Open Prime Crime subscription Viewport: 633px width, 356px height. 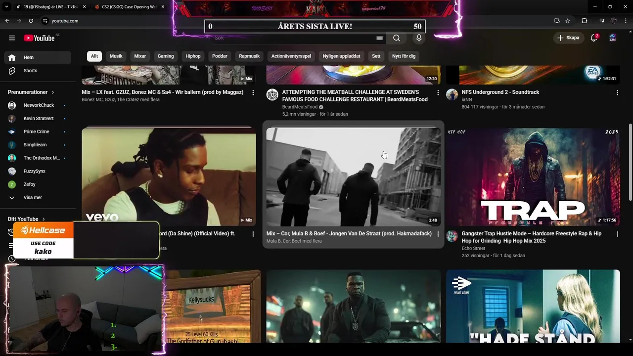click(x=38, y=132)
